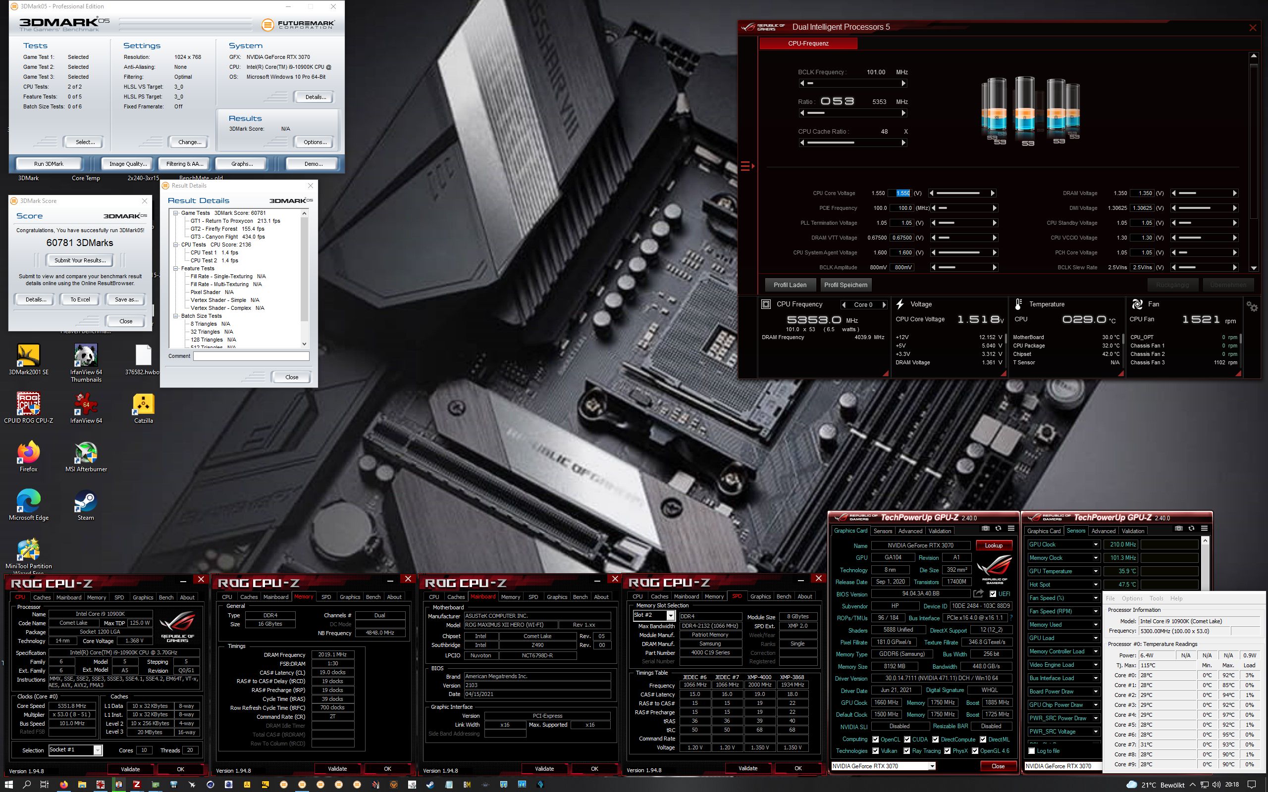Open Task View on the taskbar
The image size is (1268, 792).
click(x=45, y=784)
